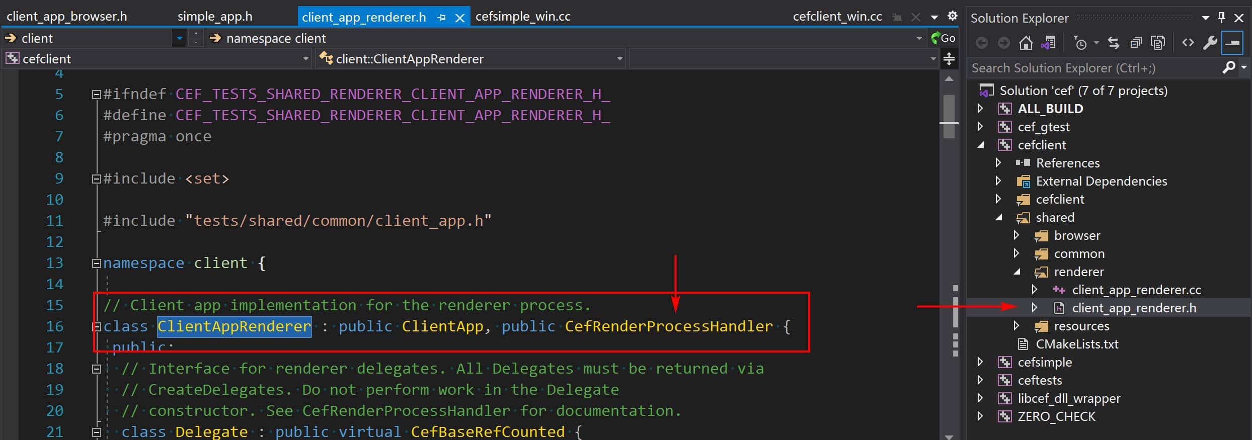Select client_app_renderer.cc in Solution Explorer
The image size is (1252, 440).
coord(1136,290)
